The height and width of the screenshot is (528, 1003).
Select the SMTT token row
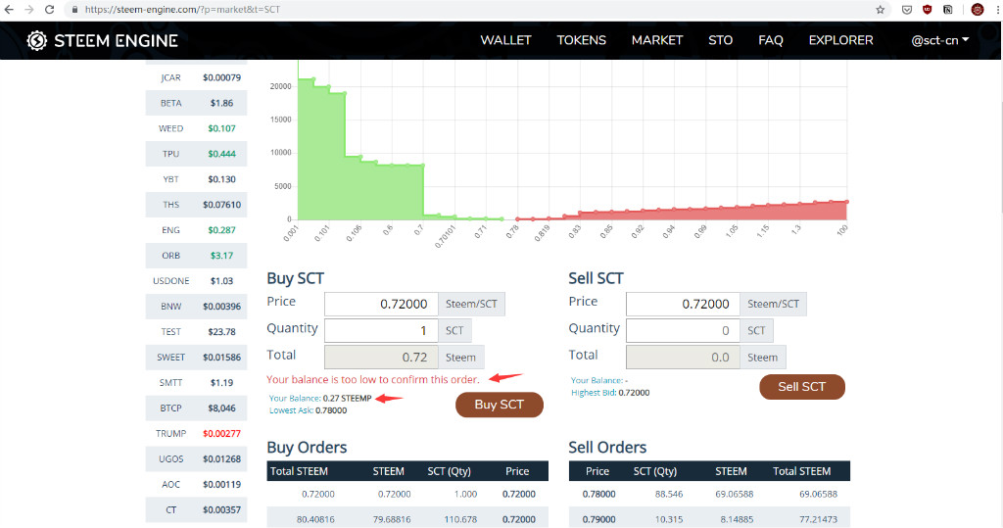[196, 383]
